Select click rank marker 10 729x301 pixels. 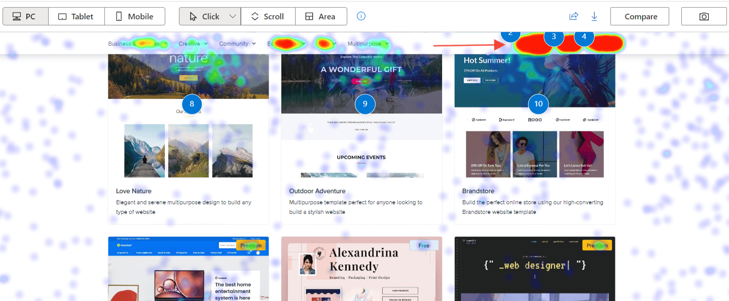pyautogui.click(x=538, y=104)
